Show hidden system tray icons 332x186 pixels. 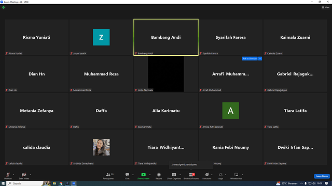point(301,183)
